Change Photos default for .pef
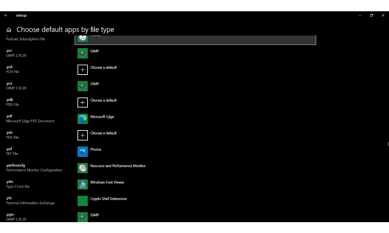The width and height of the screenshot is (389, 233). click(x=96, y=149)
